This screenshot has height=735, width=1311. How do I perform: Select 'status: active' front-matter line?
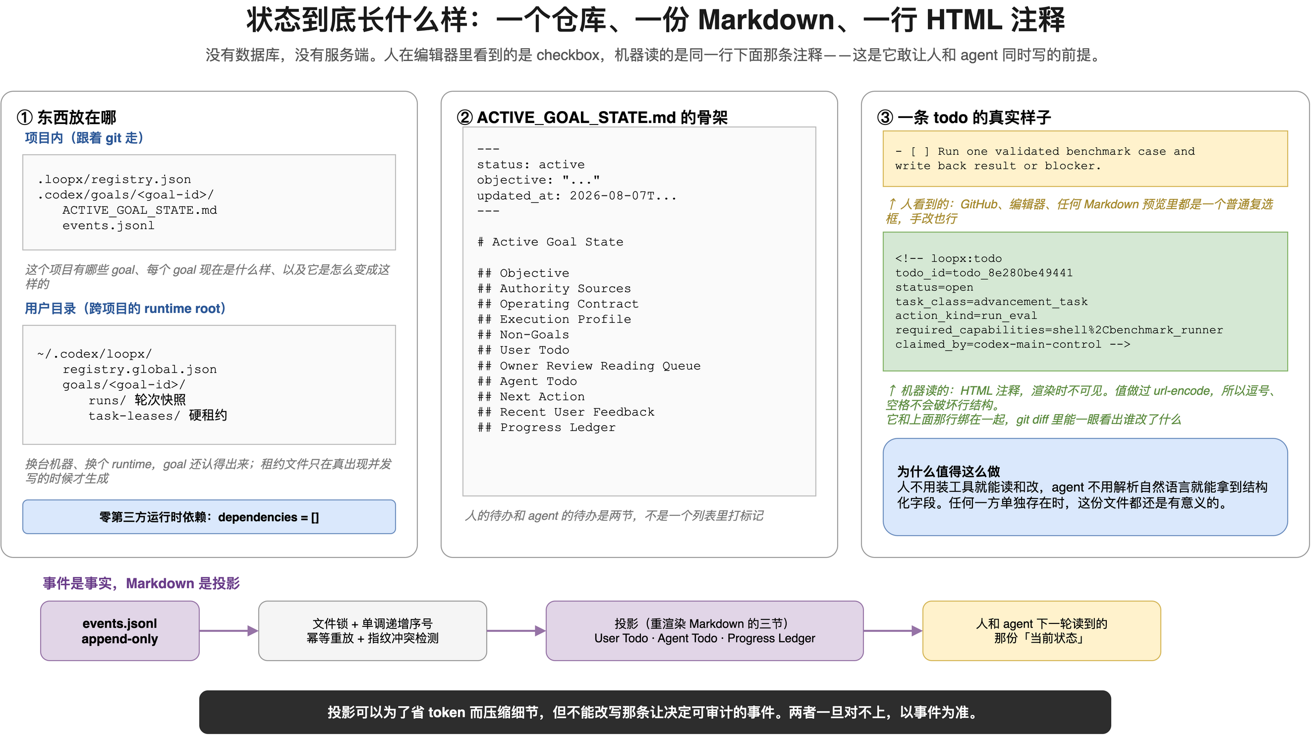pyautogui.click(x=531, y=165)
